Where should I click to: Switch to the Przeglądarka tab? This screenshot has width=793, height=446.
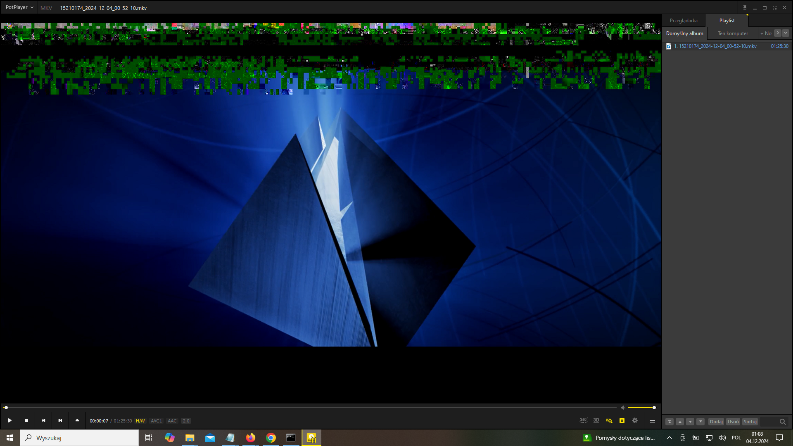pyautogui.click(x=684, y=21)
